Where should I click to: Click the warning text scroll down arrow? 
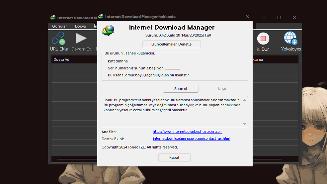click(245, 124)
